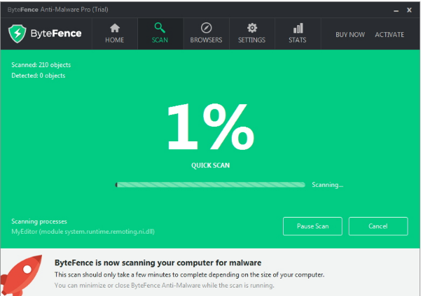Click the now scanning for malware headline

pos(158,262)
